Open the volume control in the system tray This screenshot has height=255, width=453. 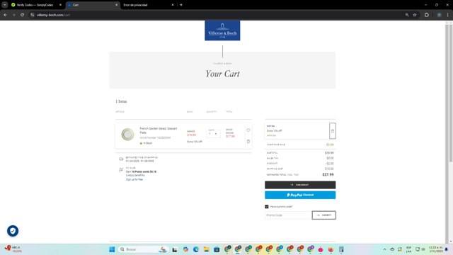423,249
